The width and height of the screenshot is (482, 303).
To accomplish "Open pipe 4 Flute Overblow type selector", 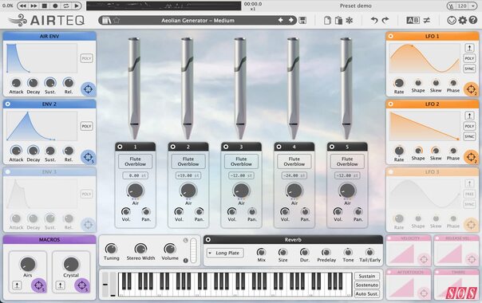I will 294,161.
